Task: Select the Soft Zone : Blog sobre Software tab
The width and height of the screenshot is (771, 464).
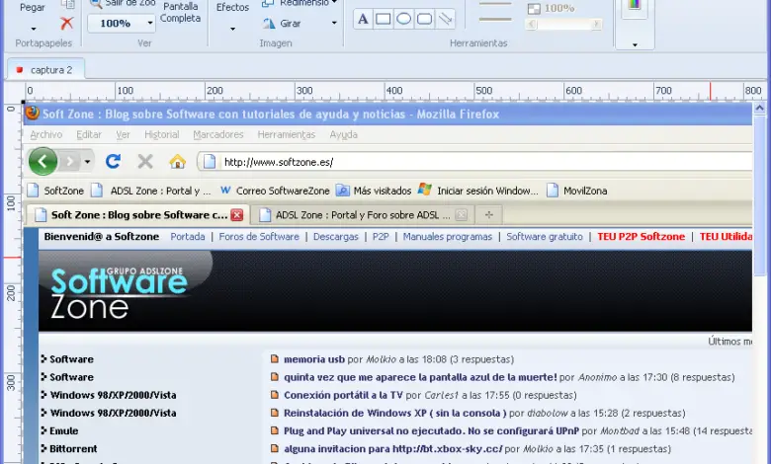Action: (136, 214)
